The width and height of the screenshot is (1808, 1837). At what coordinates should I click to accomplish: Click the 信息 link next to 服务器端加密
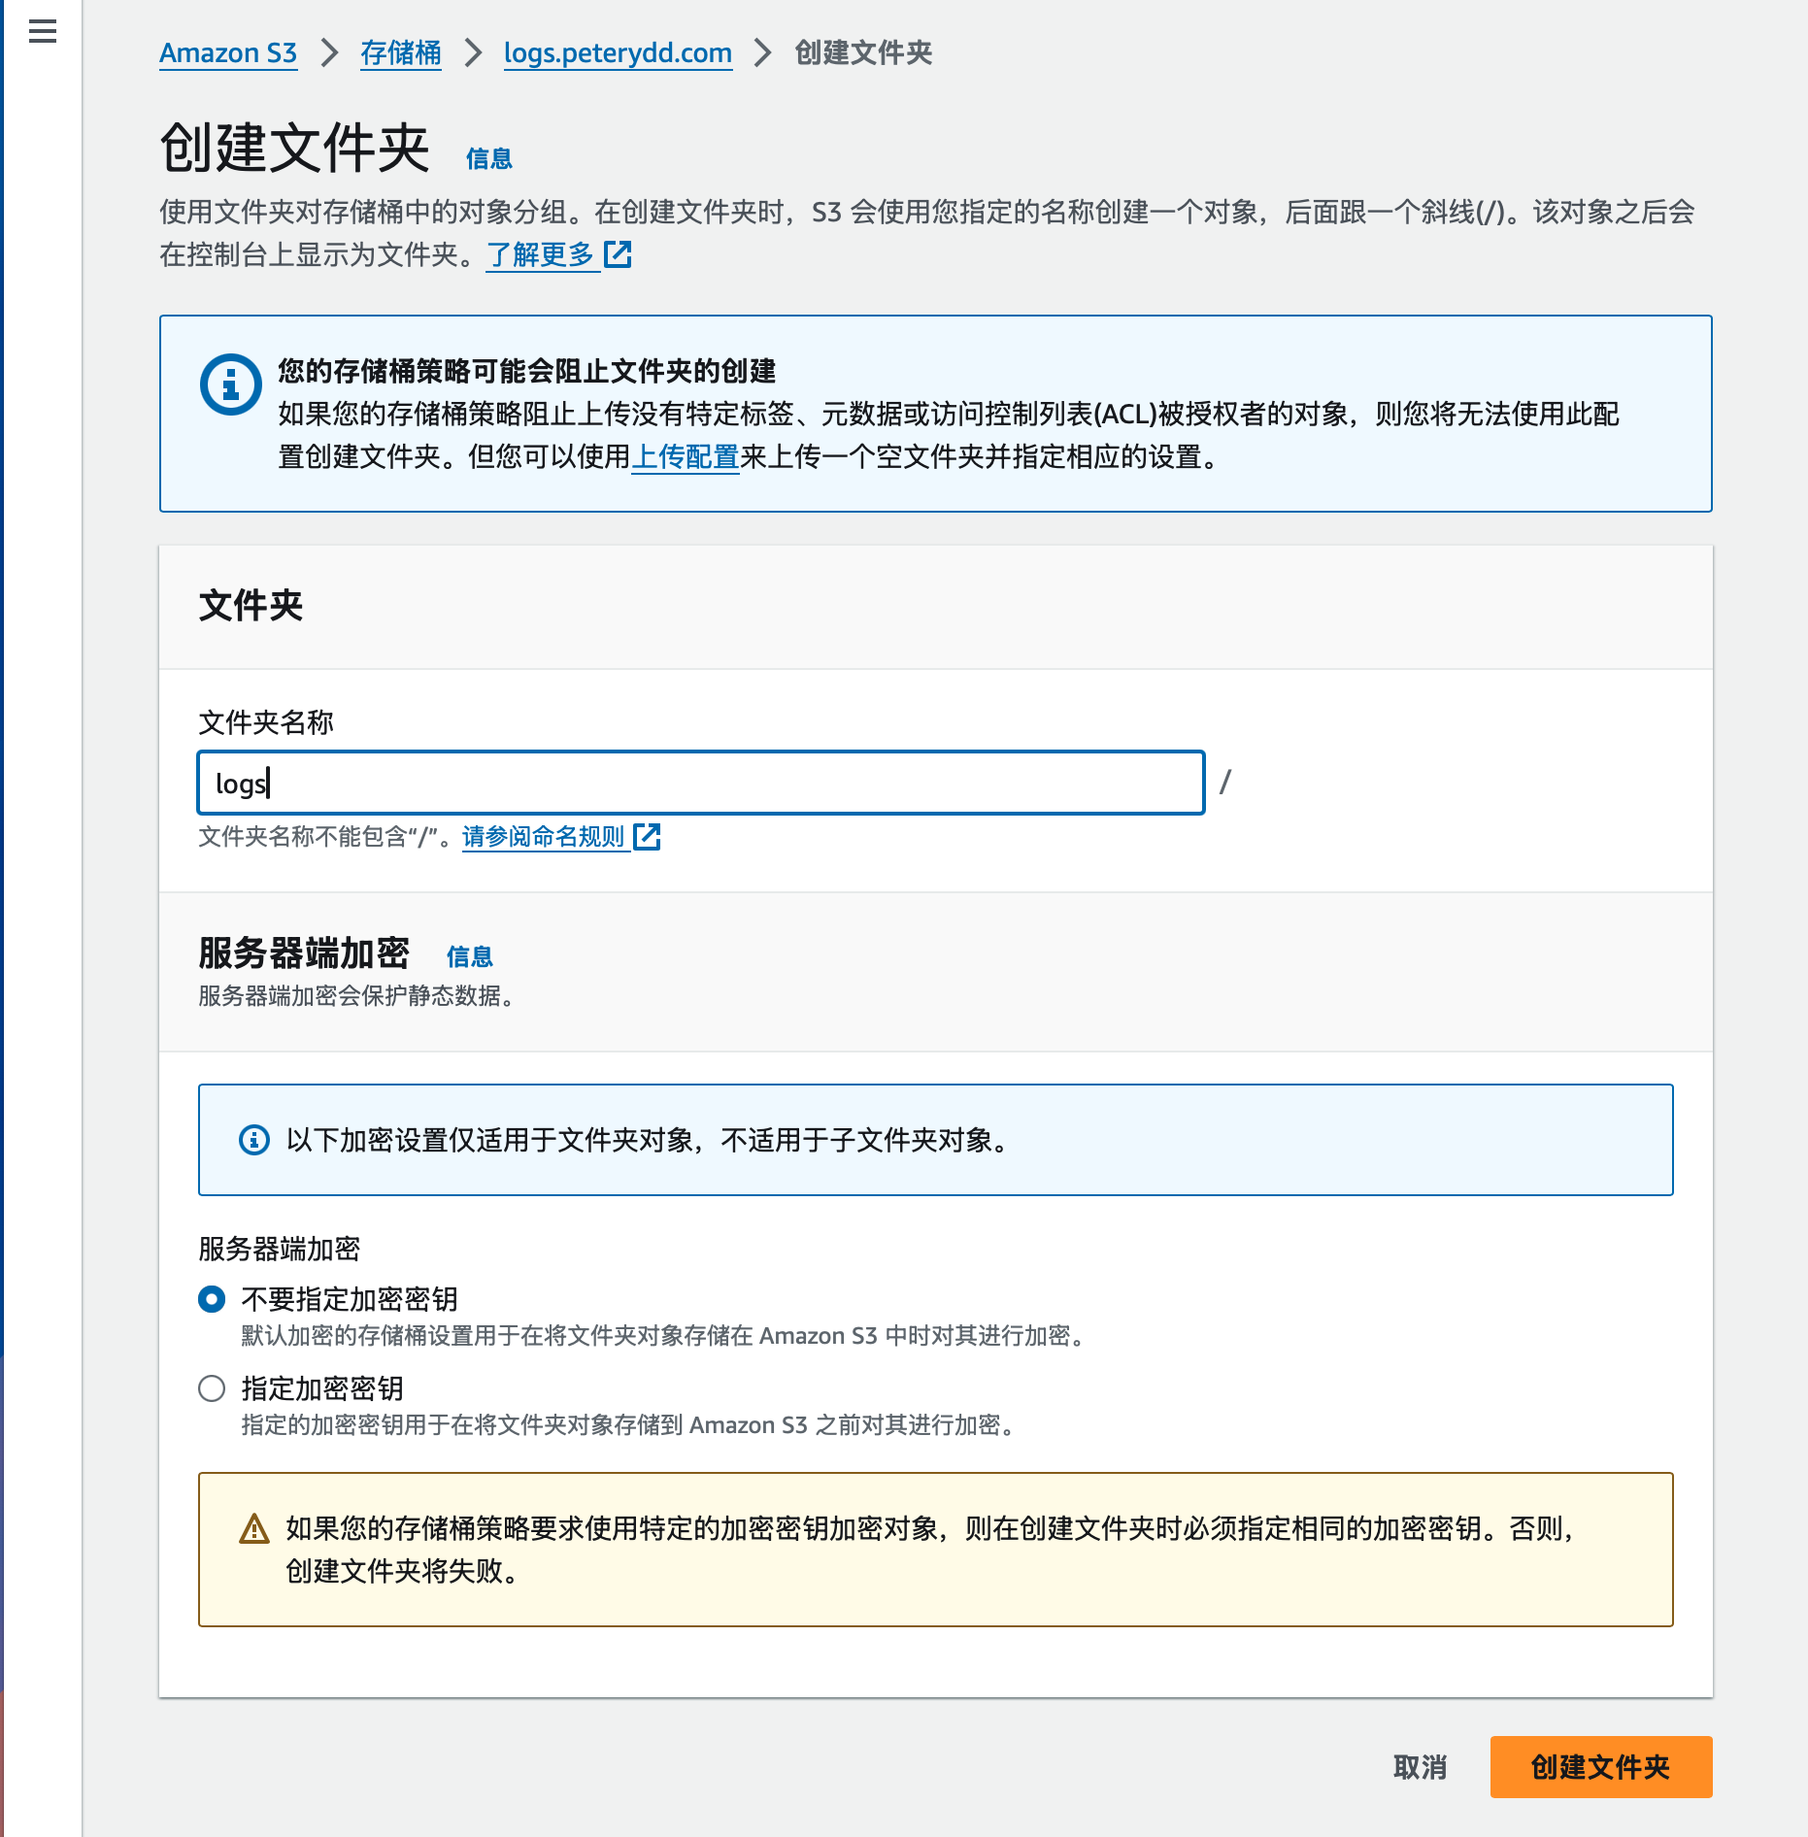click(469, 957)
